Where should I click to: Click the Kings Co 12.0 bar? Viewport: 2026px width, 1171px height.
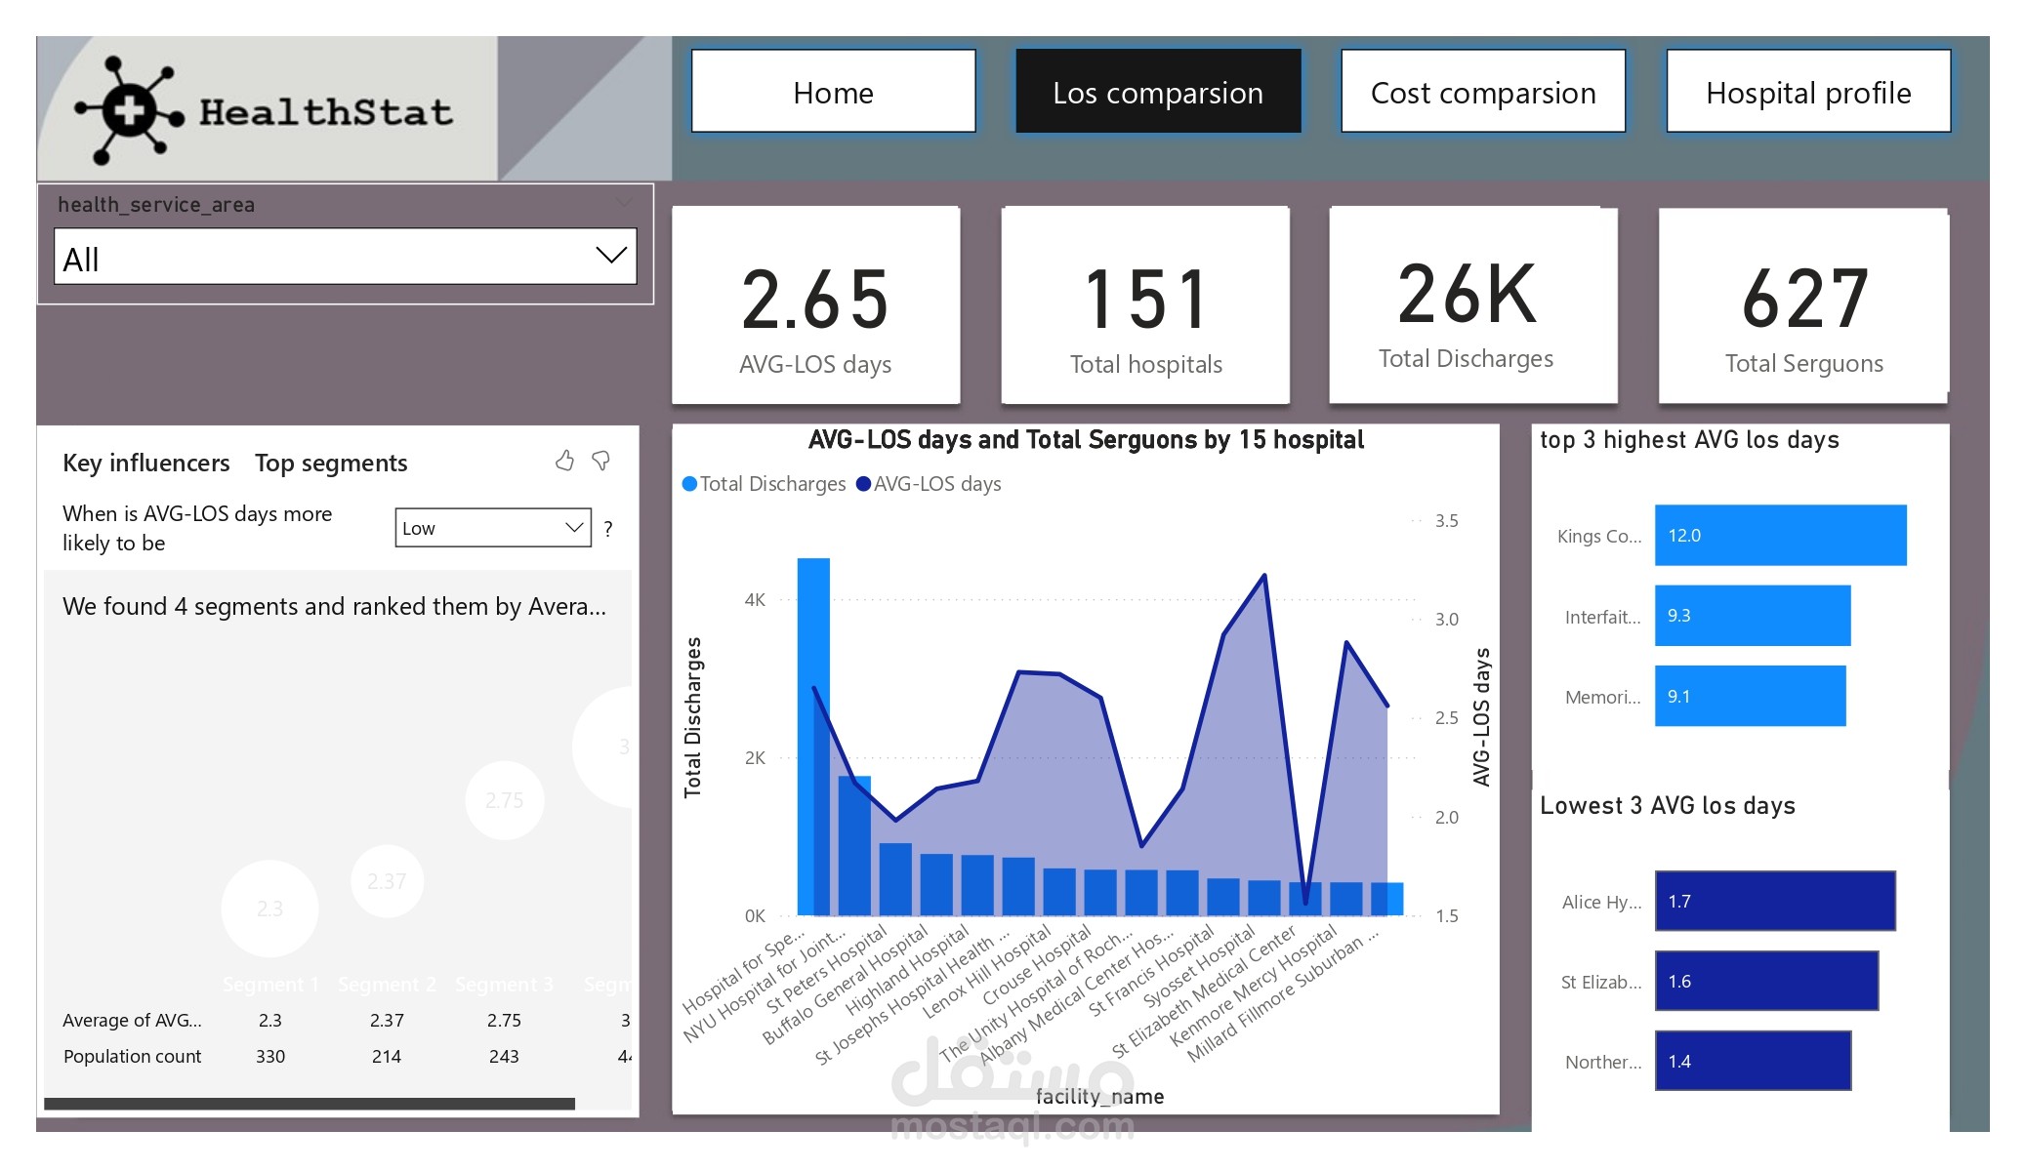pyautogui.click(x=1779, y=535)
